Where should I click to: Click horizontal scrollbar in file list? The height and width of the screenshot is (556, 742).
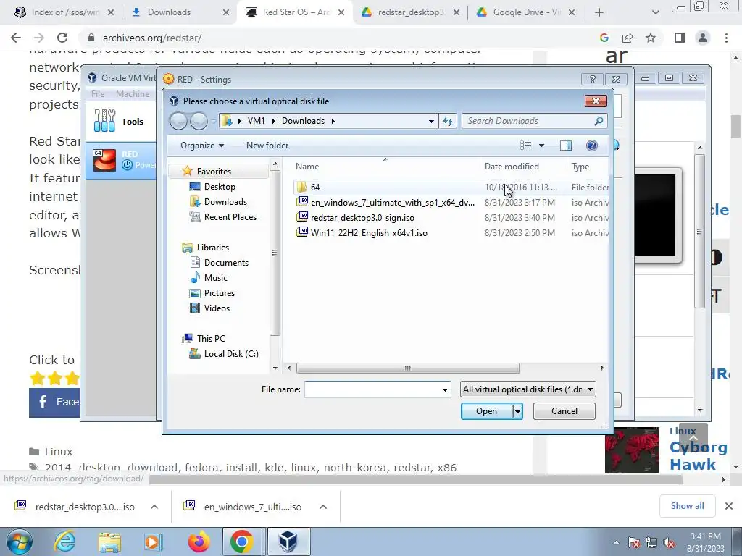(x=407, y=368)
